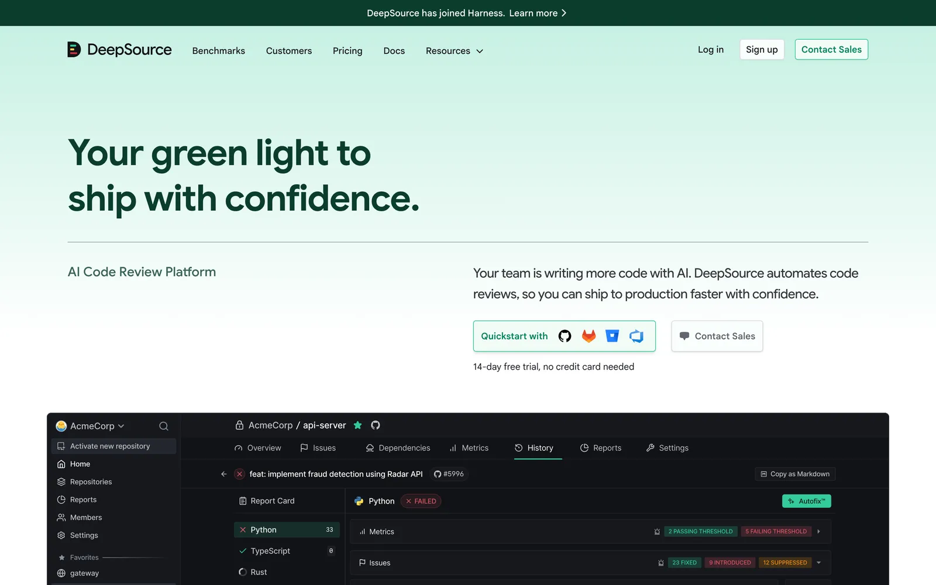Click the red failed icon beside commit title
Screen dimensions: 936x585
tap(239, 474)
